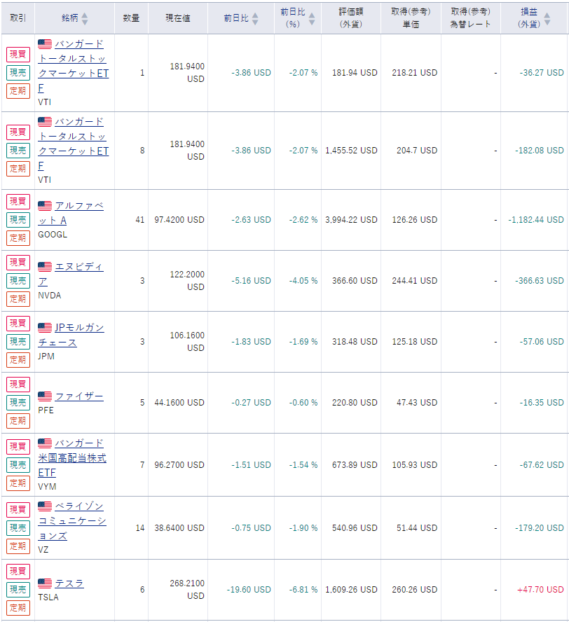The width and height of the screenshot is (569, 622).
Task: Click 現売 button for VYM row
Action: tap(18, 465)
